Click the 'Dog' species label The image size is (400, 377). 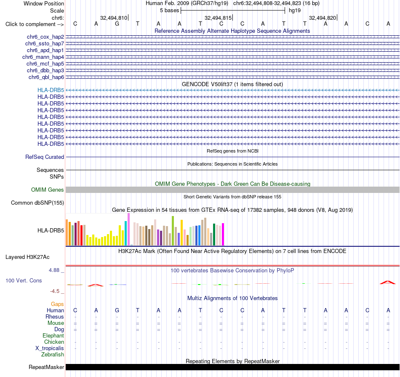click(59, 330)
